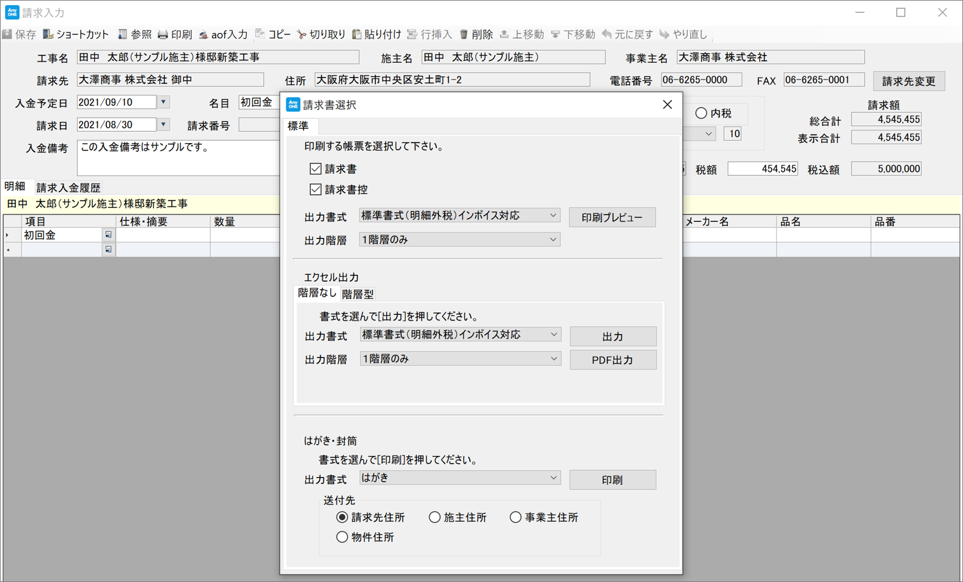Viewport: 963px width, 582px height.
Task: Click AnyONE logo in 請求書選択 dialog title
Action: (x=293, y=104)
